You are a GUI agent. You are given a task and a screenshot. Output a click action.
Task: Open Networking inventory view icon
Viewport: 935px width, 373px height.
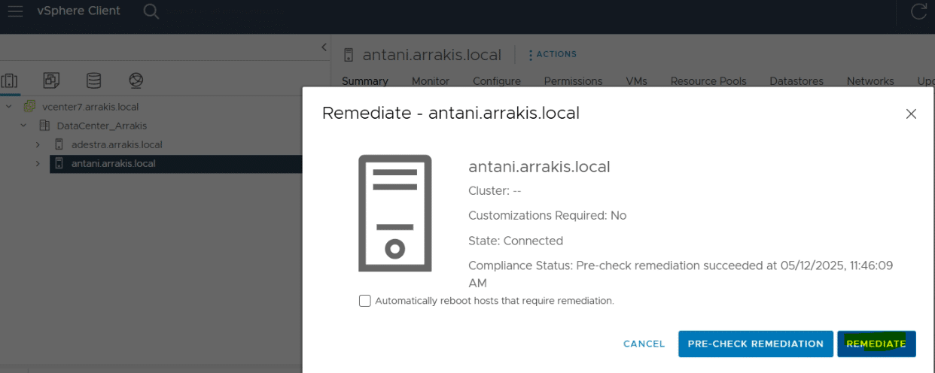click(x=136, y=80)
